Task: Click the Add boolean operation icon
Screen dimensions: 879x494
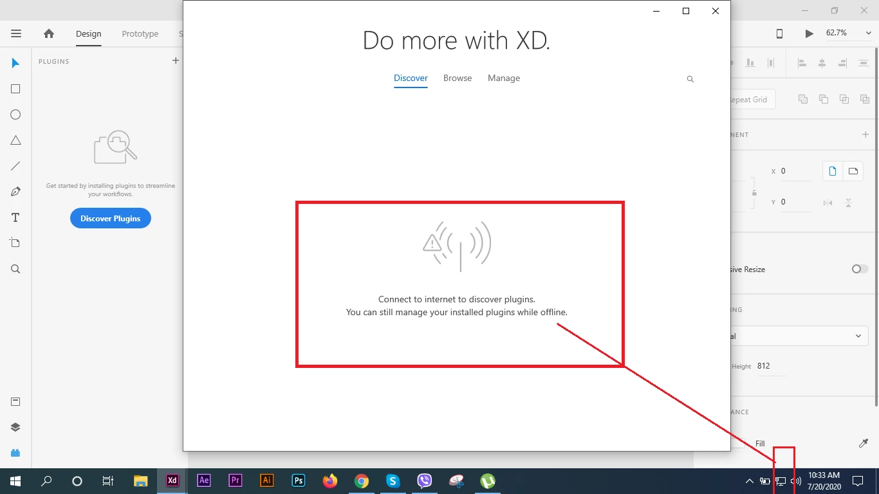Action: click(803, 99)
